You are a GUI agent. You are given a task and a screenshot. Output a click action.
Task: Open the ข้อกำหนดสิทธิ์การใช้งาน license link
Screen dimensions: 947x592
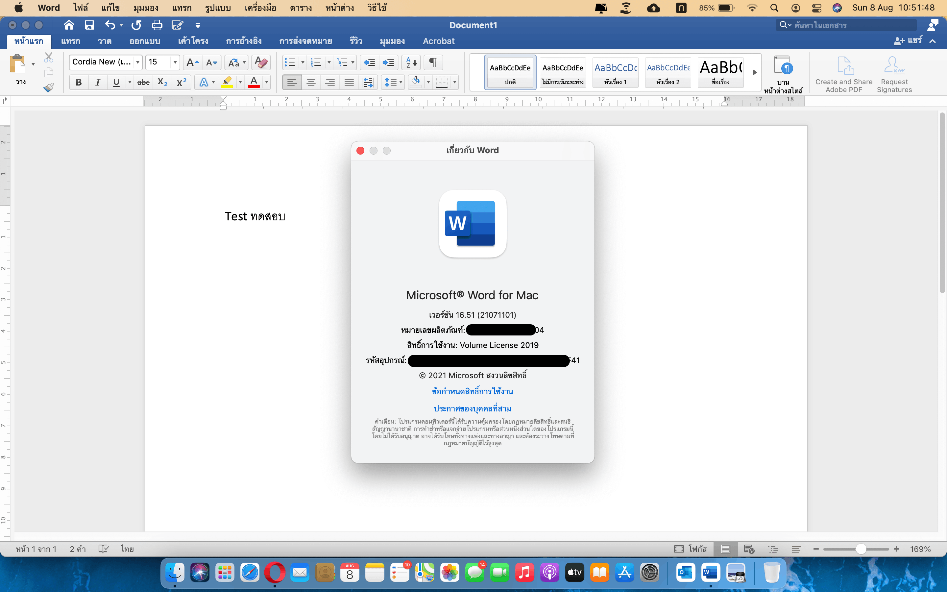472,391
